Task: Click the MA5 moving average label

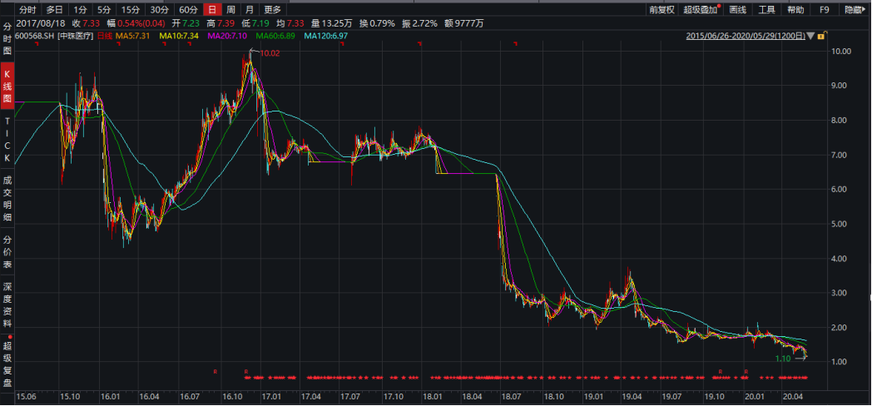Action: pos(132,37)
